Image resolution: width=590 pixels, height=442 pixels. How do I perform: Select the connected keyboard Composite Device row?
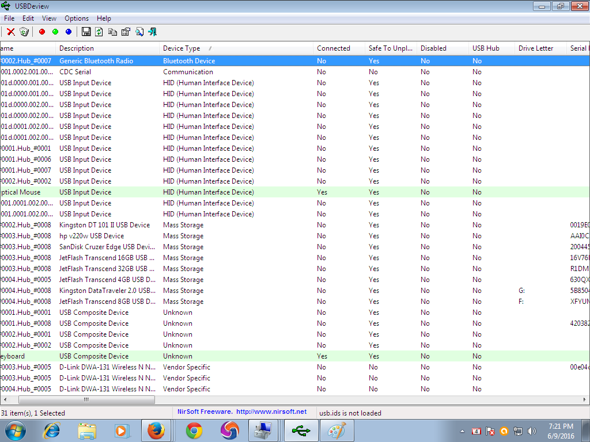[295, 356]
